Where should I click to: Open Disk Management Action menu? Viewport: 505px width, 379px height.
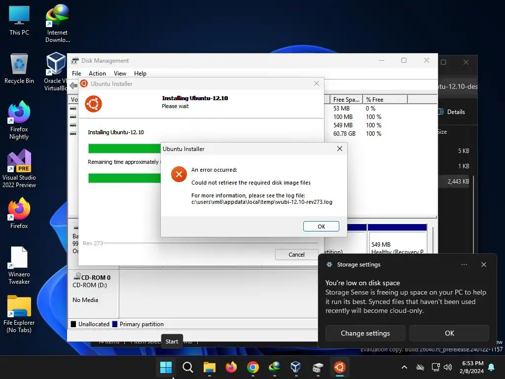(97, 74)
